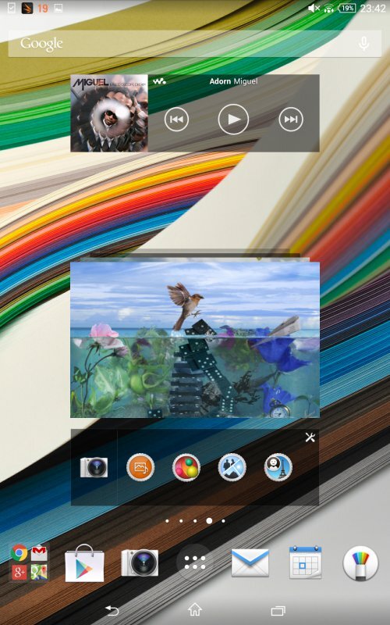Tap the clock showing 23:42
The image size is (390, 625).
click(x=373, y=9)
